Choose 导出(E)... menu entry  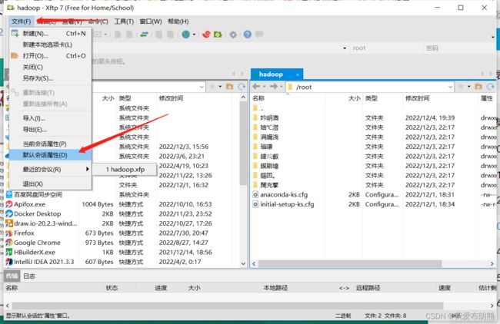(51, 129)
